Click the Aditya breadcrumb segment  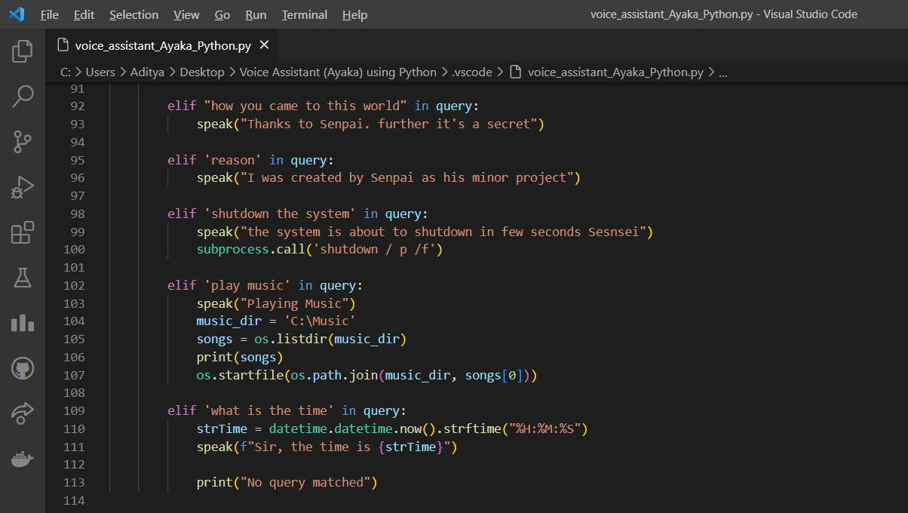(x=147, y=72)
